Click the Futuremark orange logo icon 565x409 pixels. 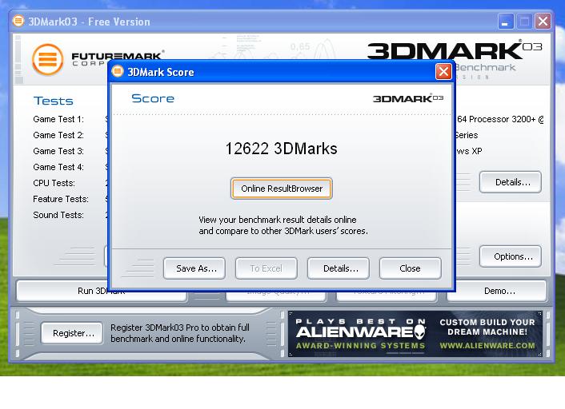point(47,59)
